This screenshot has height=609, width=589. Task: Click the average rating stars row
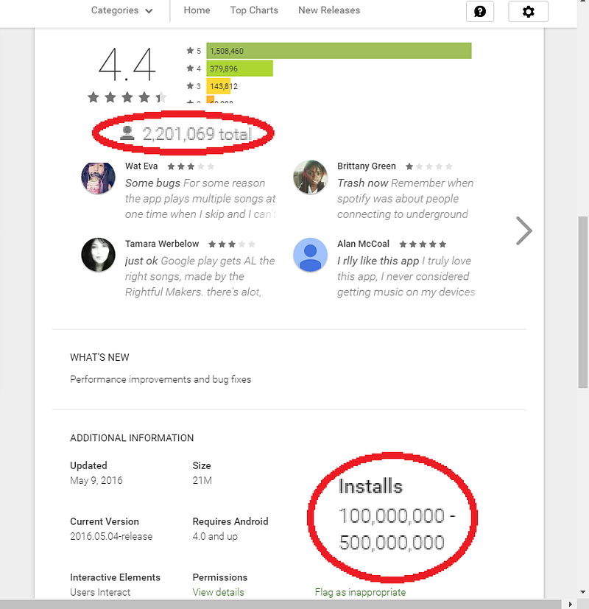(x=127, y=97)
